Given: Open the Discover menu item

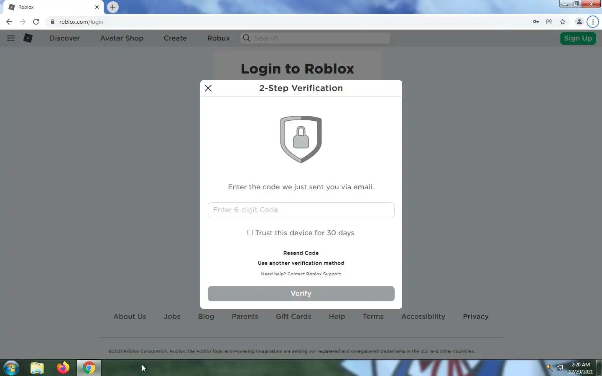Looking at the screenshot, I should click(x=64, y=38).
